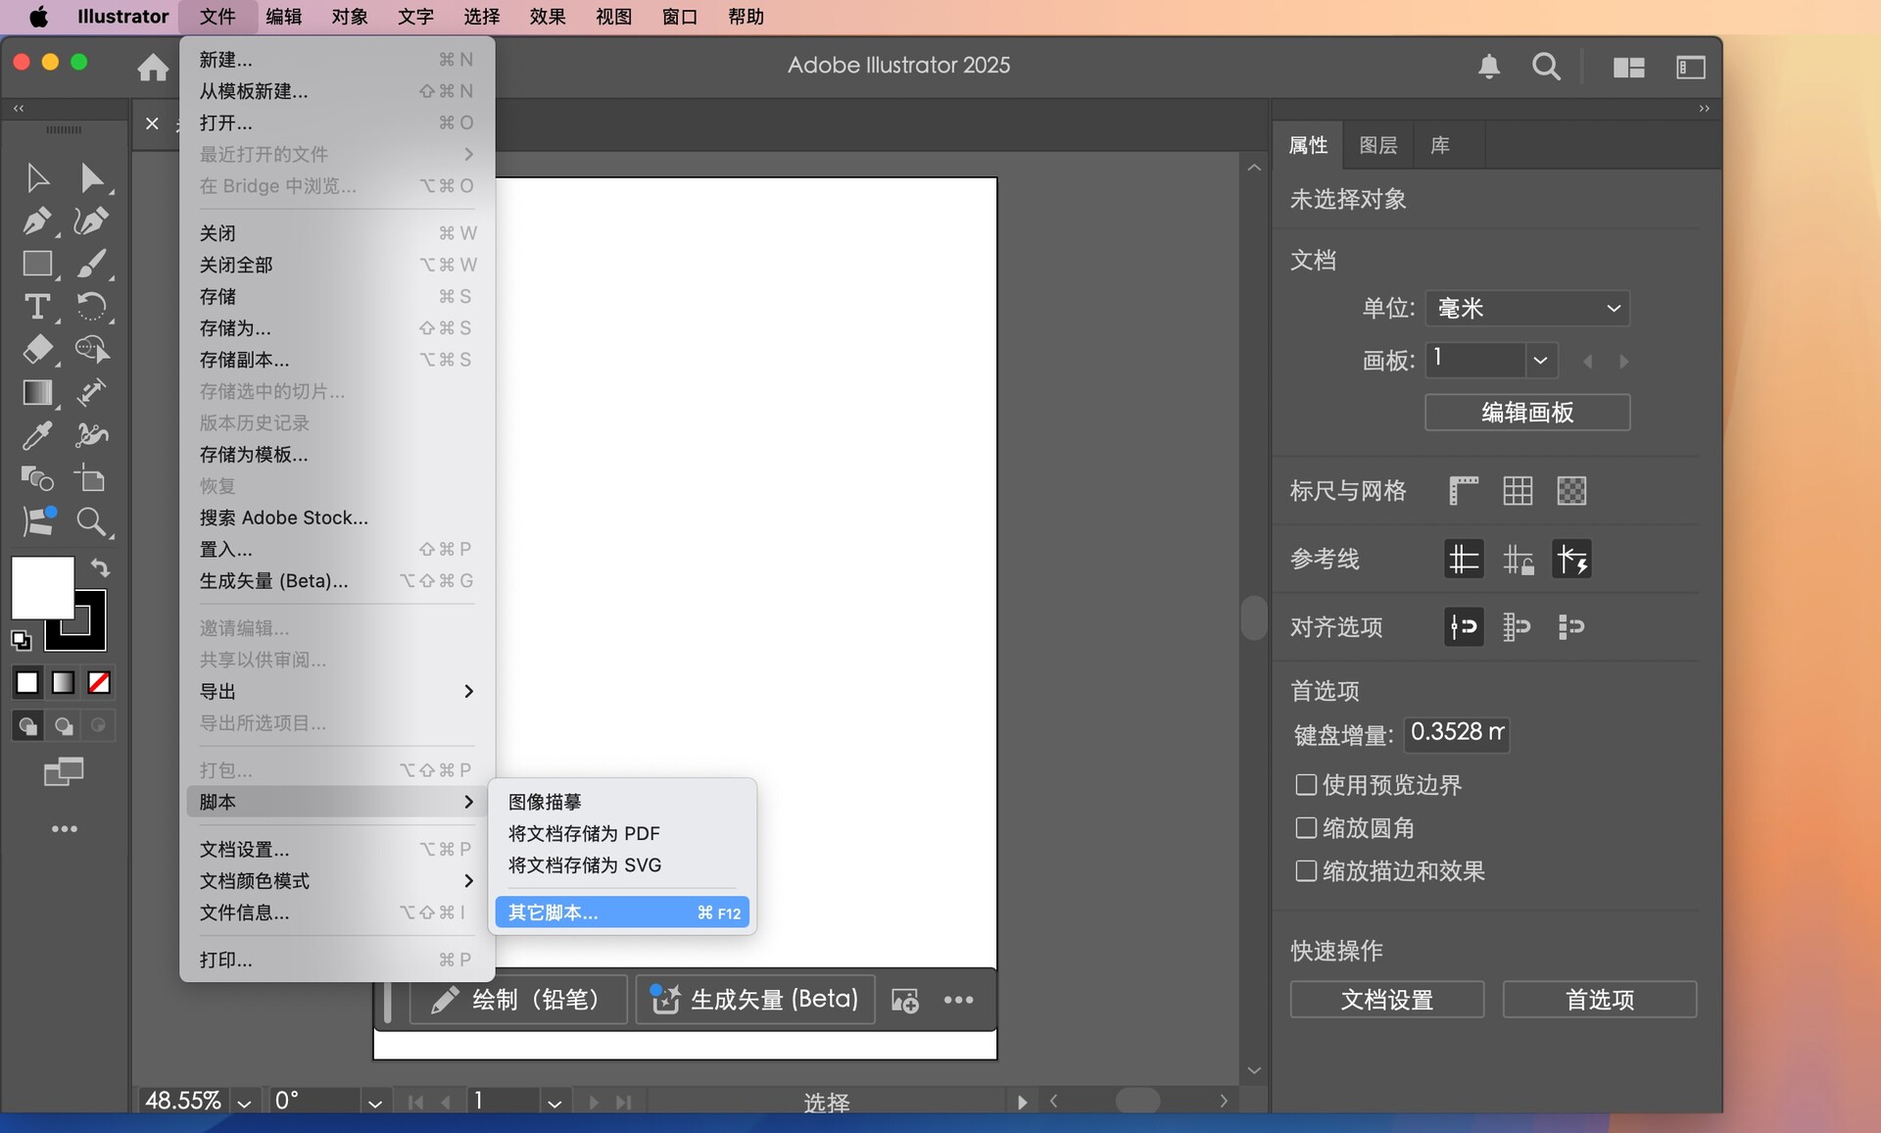
Task: Open the rotation angle 0° dropdown
Action: pos(374,1102)
